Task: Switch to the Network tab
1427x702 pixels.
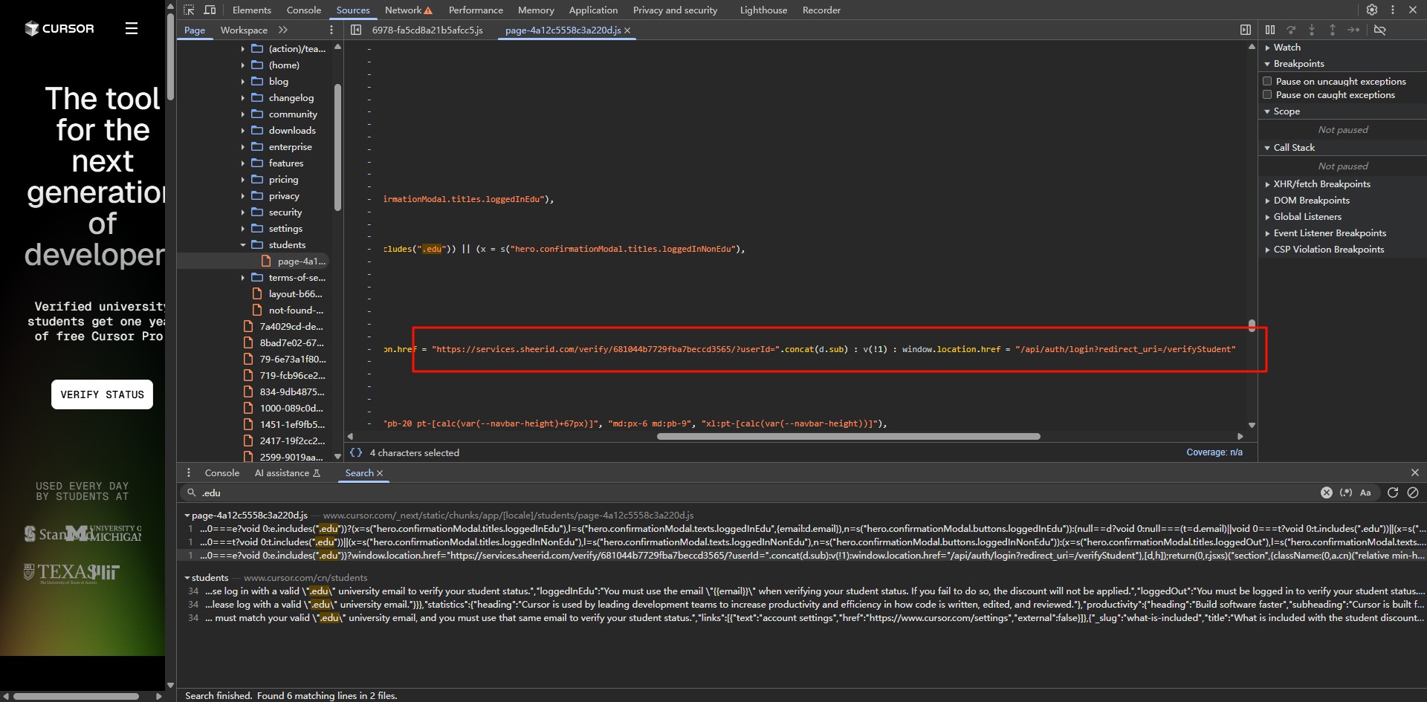Action: point(403,10)
